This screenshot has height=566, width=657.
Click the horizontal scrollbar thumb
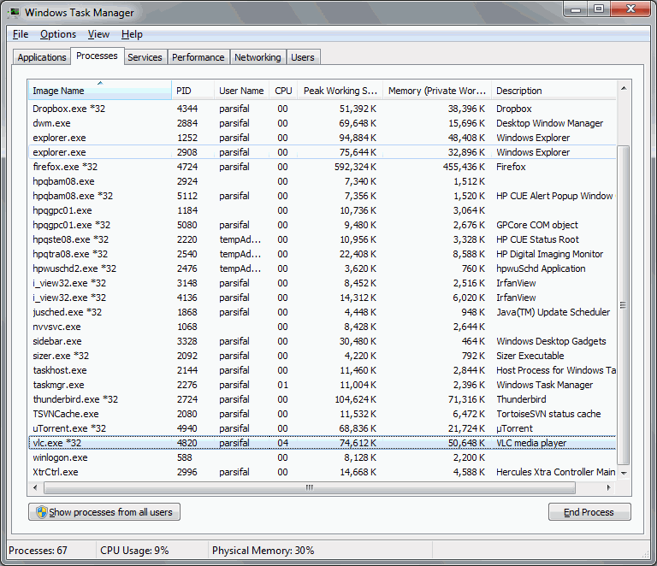coord(310,487)
